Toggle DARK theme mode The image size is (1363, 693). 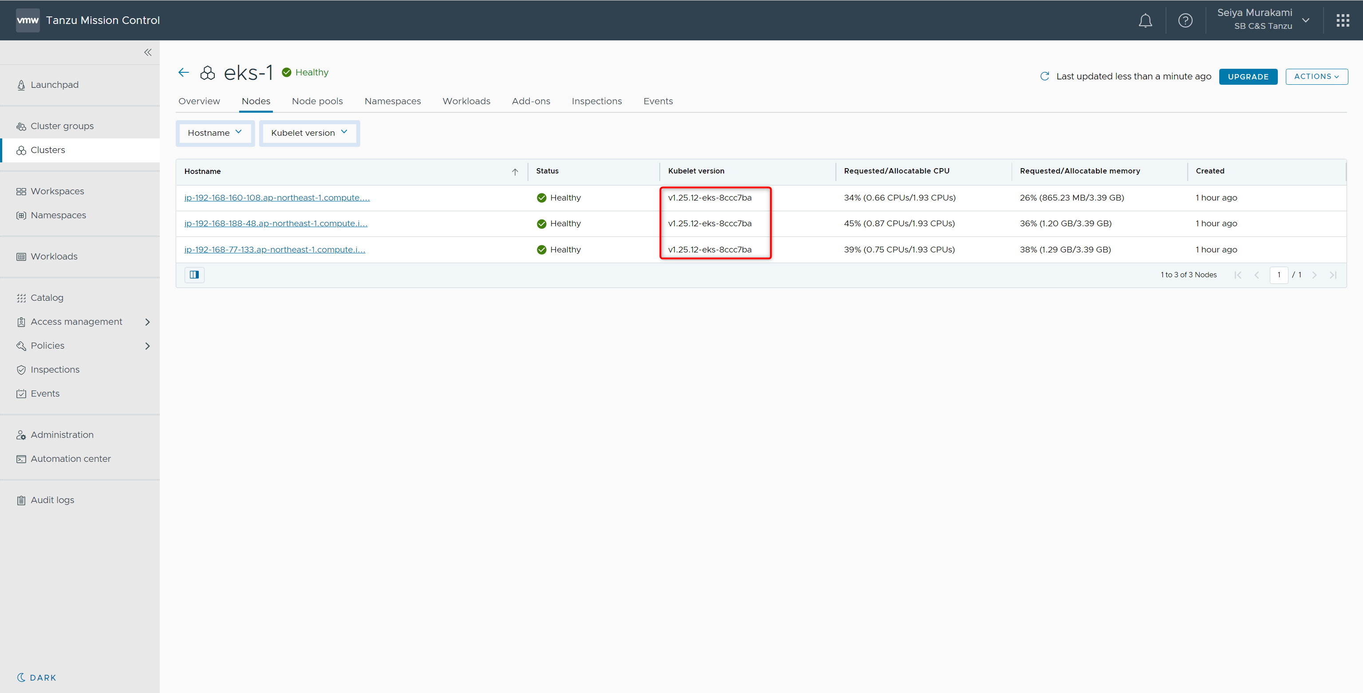[x=36, y=677]
